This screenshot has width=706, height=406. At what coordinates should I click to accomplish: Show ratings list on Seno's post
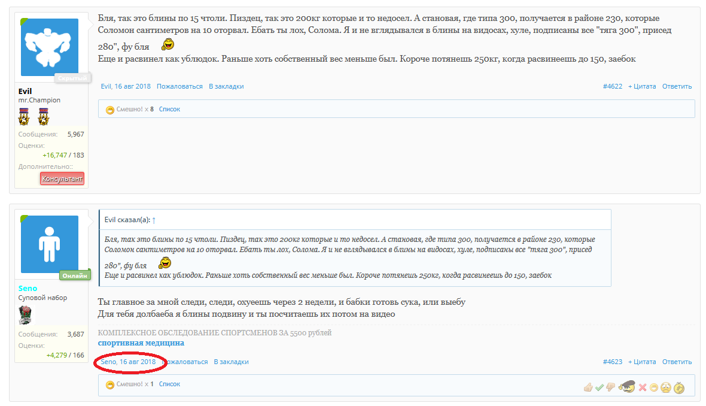pyautogui.click(x=169, y=384)
